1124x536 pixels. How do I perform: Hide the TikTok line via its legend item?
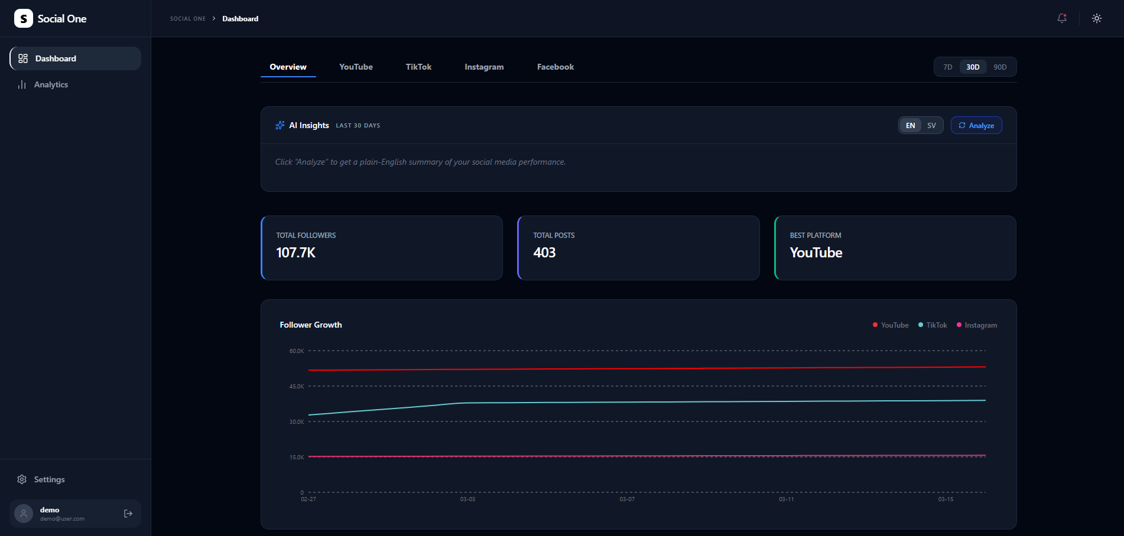coord(933,325)
